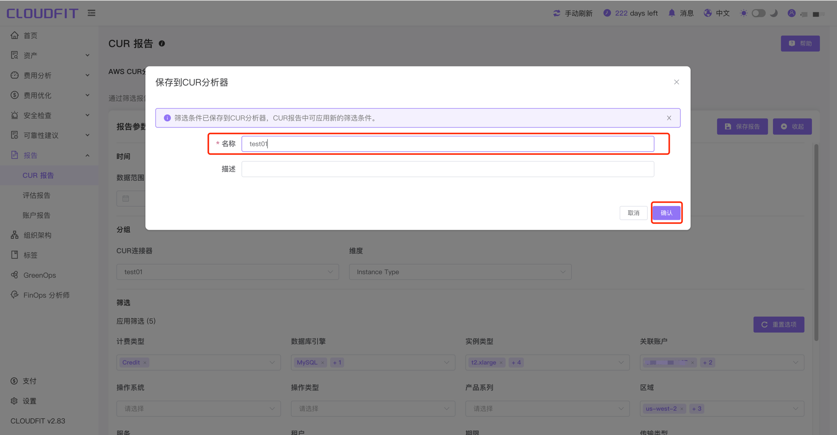
Task: Click the 帮助 help button
Action: (800, 43)
